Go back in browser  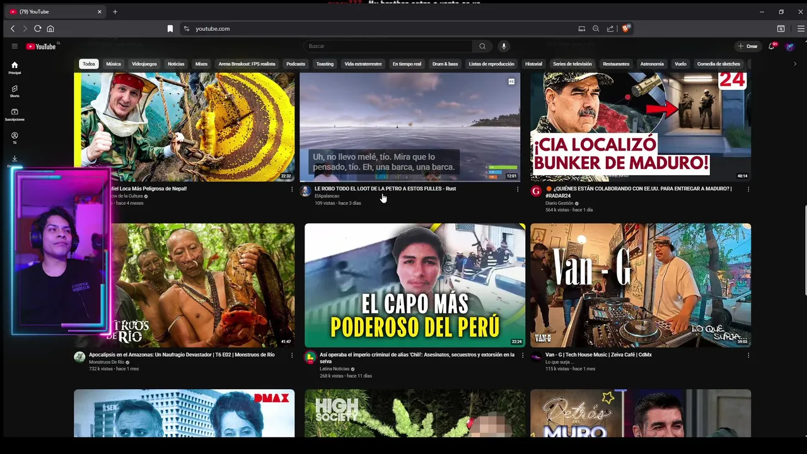(x=12, y=28)
